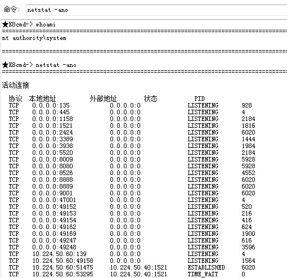Image resolution: width=287 pixels, height=278 pixels.
Task: Click the local address 0.0.0.0:49247
Action: coord(54,240)
